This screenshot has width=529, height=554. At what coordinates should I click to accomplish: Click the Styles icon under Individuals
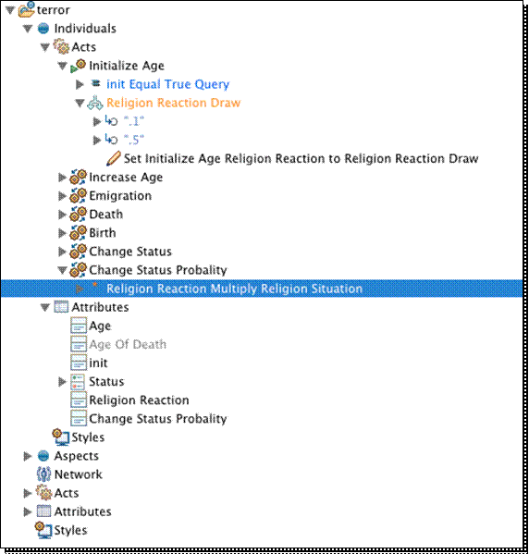point(61,437)
